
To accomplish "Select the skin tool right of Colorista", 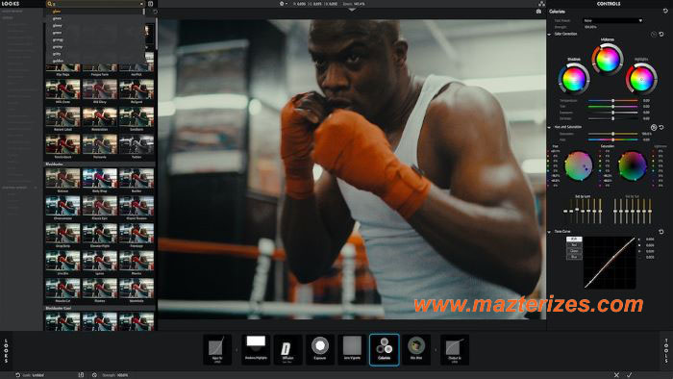I will pos(416,349).
